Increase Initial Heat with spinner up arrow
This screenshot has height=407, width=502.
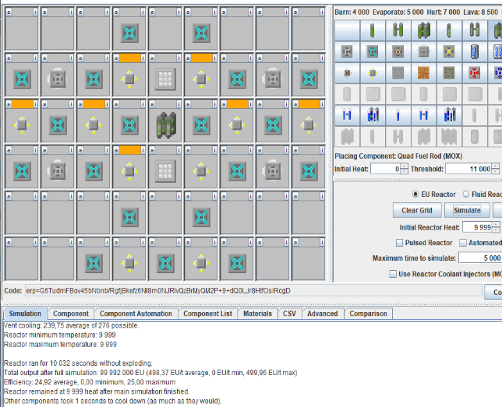(x=404, y=166)
